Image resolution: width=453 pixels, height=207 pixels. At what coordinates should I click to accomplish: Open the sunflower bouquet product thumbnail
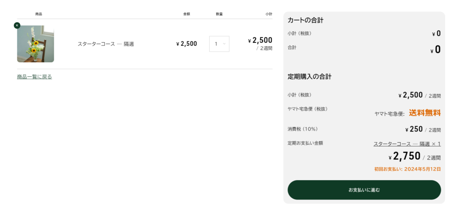[35, 44]
